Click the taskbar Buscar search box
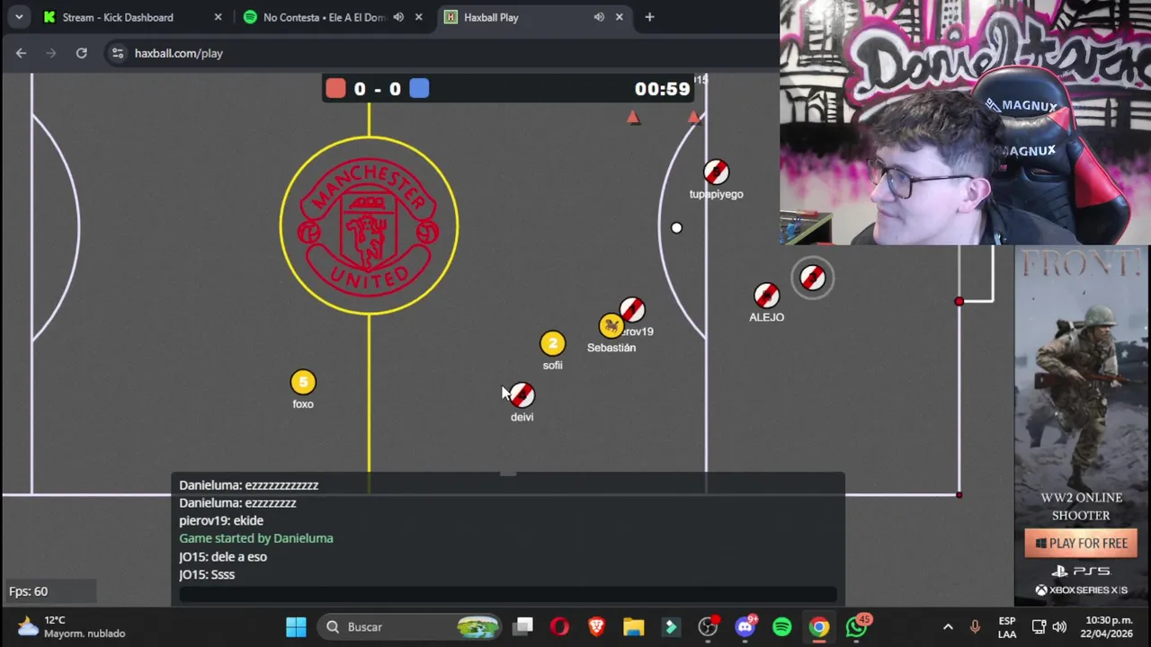The image size is (1151, 647). coord(409,626)
